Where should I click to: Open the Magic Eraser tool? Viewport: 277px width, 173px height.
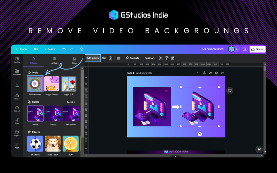52,84
